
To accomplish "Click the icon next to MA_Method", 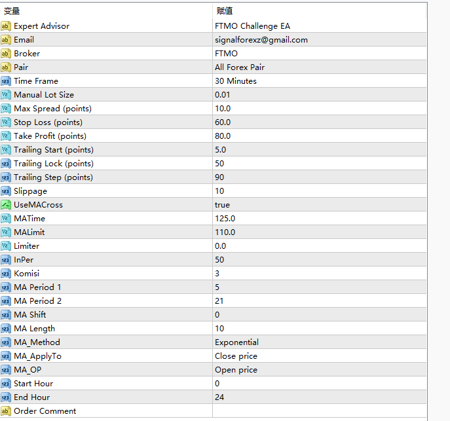I will coord(6,342).
